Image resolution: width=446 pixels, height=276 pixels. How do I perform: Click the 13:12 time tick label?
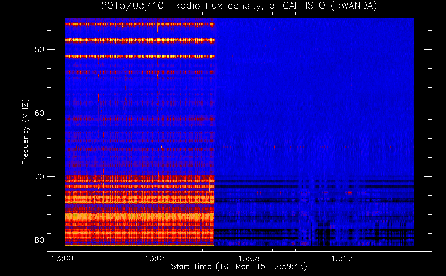(342, 259)
